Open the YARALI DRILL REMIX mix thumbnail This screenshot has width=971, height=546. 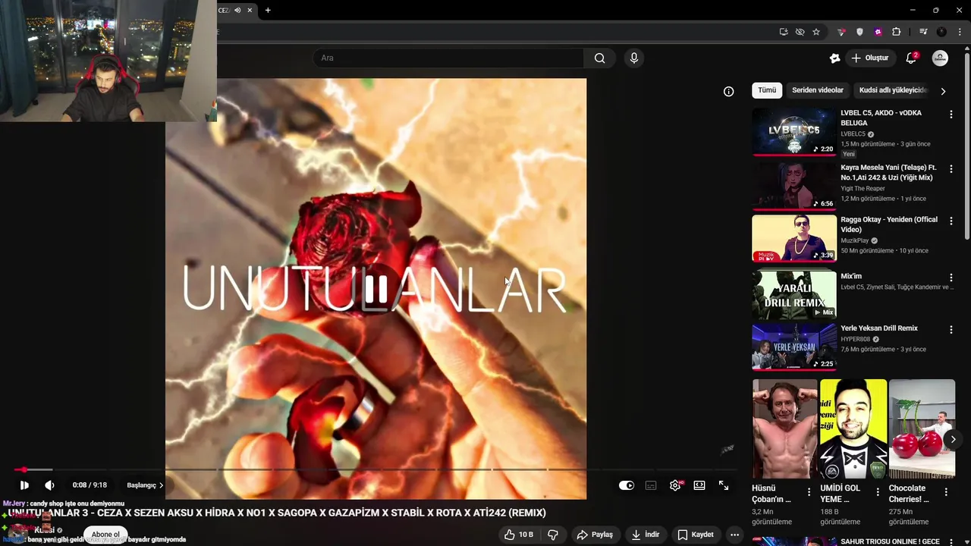tap(793, 293)
